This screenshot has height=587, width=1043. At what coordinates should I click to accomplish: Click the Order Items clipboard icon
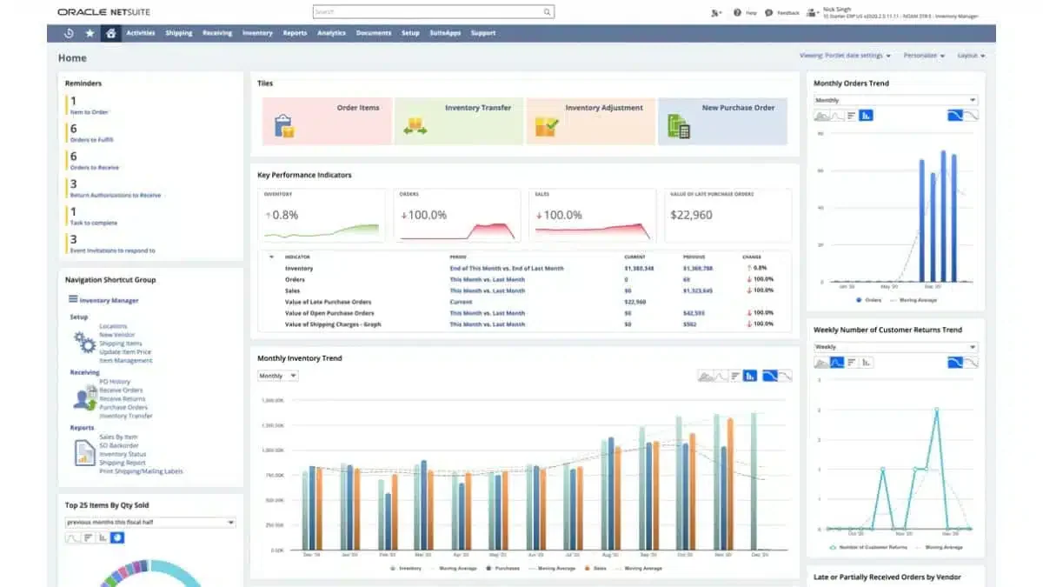pos(283,126)
